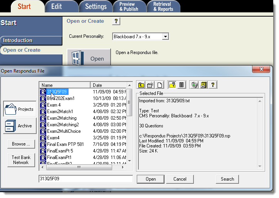Image resolution: width=279 pixels, height=198 pixels.
Task: Create a new folder icon
Action: pyautogui.click(x=150, y=85)
